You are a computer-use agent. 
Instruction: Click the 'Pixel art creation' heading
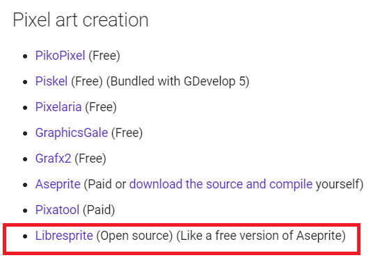(x=81, y=20)
